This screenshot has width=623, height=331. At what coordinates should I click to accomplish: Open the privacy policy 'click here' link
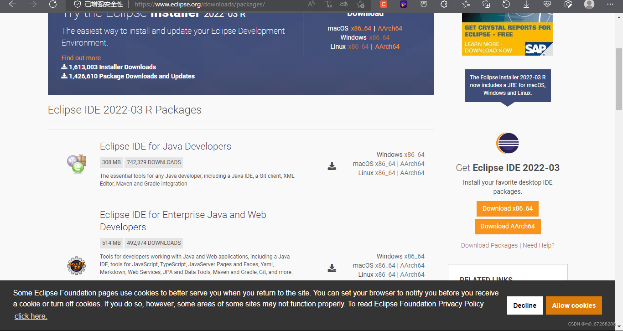click(x=31, y=316)
